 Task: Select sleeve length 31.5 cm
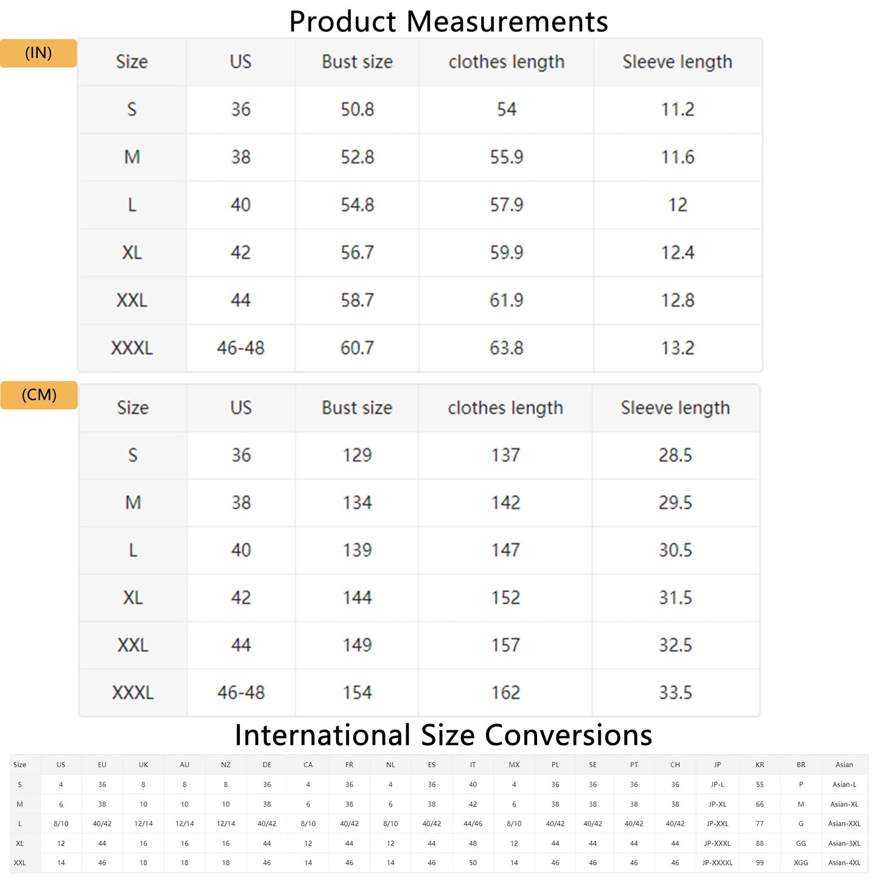point(675,598)
